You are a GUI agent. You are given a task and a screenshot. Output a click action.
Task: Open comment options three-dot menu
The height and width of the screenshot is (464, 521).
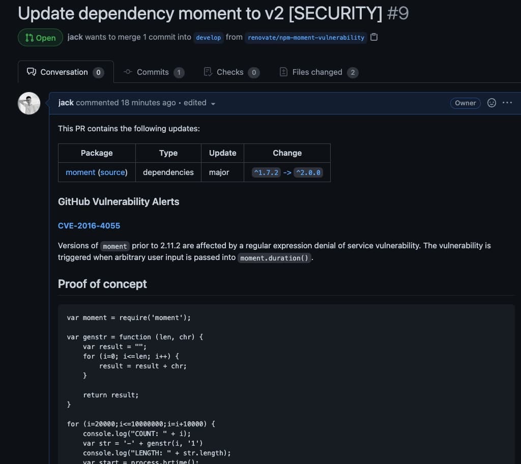(507, 103)
